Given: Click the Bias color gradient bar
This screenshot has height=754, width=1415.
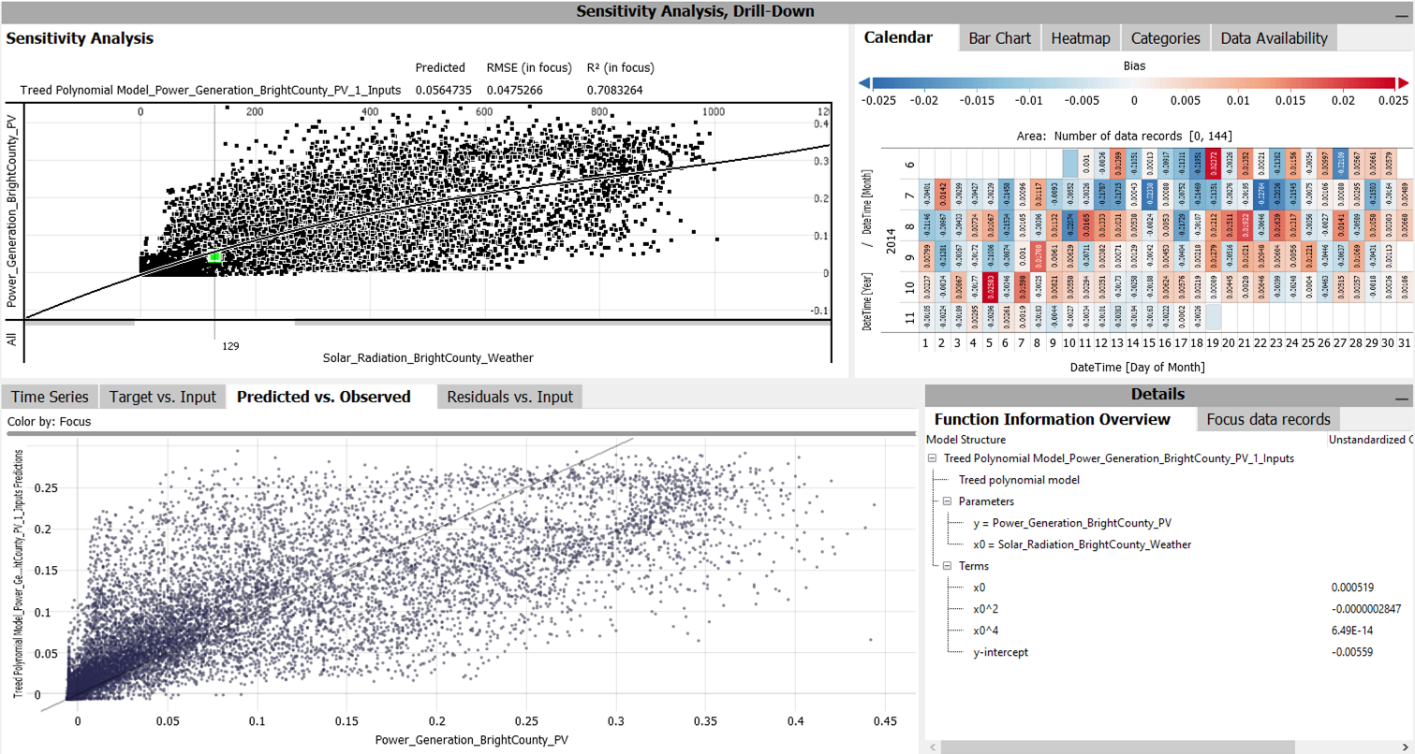Looking at the screenshot, I should coord(1133,82).
